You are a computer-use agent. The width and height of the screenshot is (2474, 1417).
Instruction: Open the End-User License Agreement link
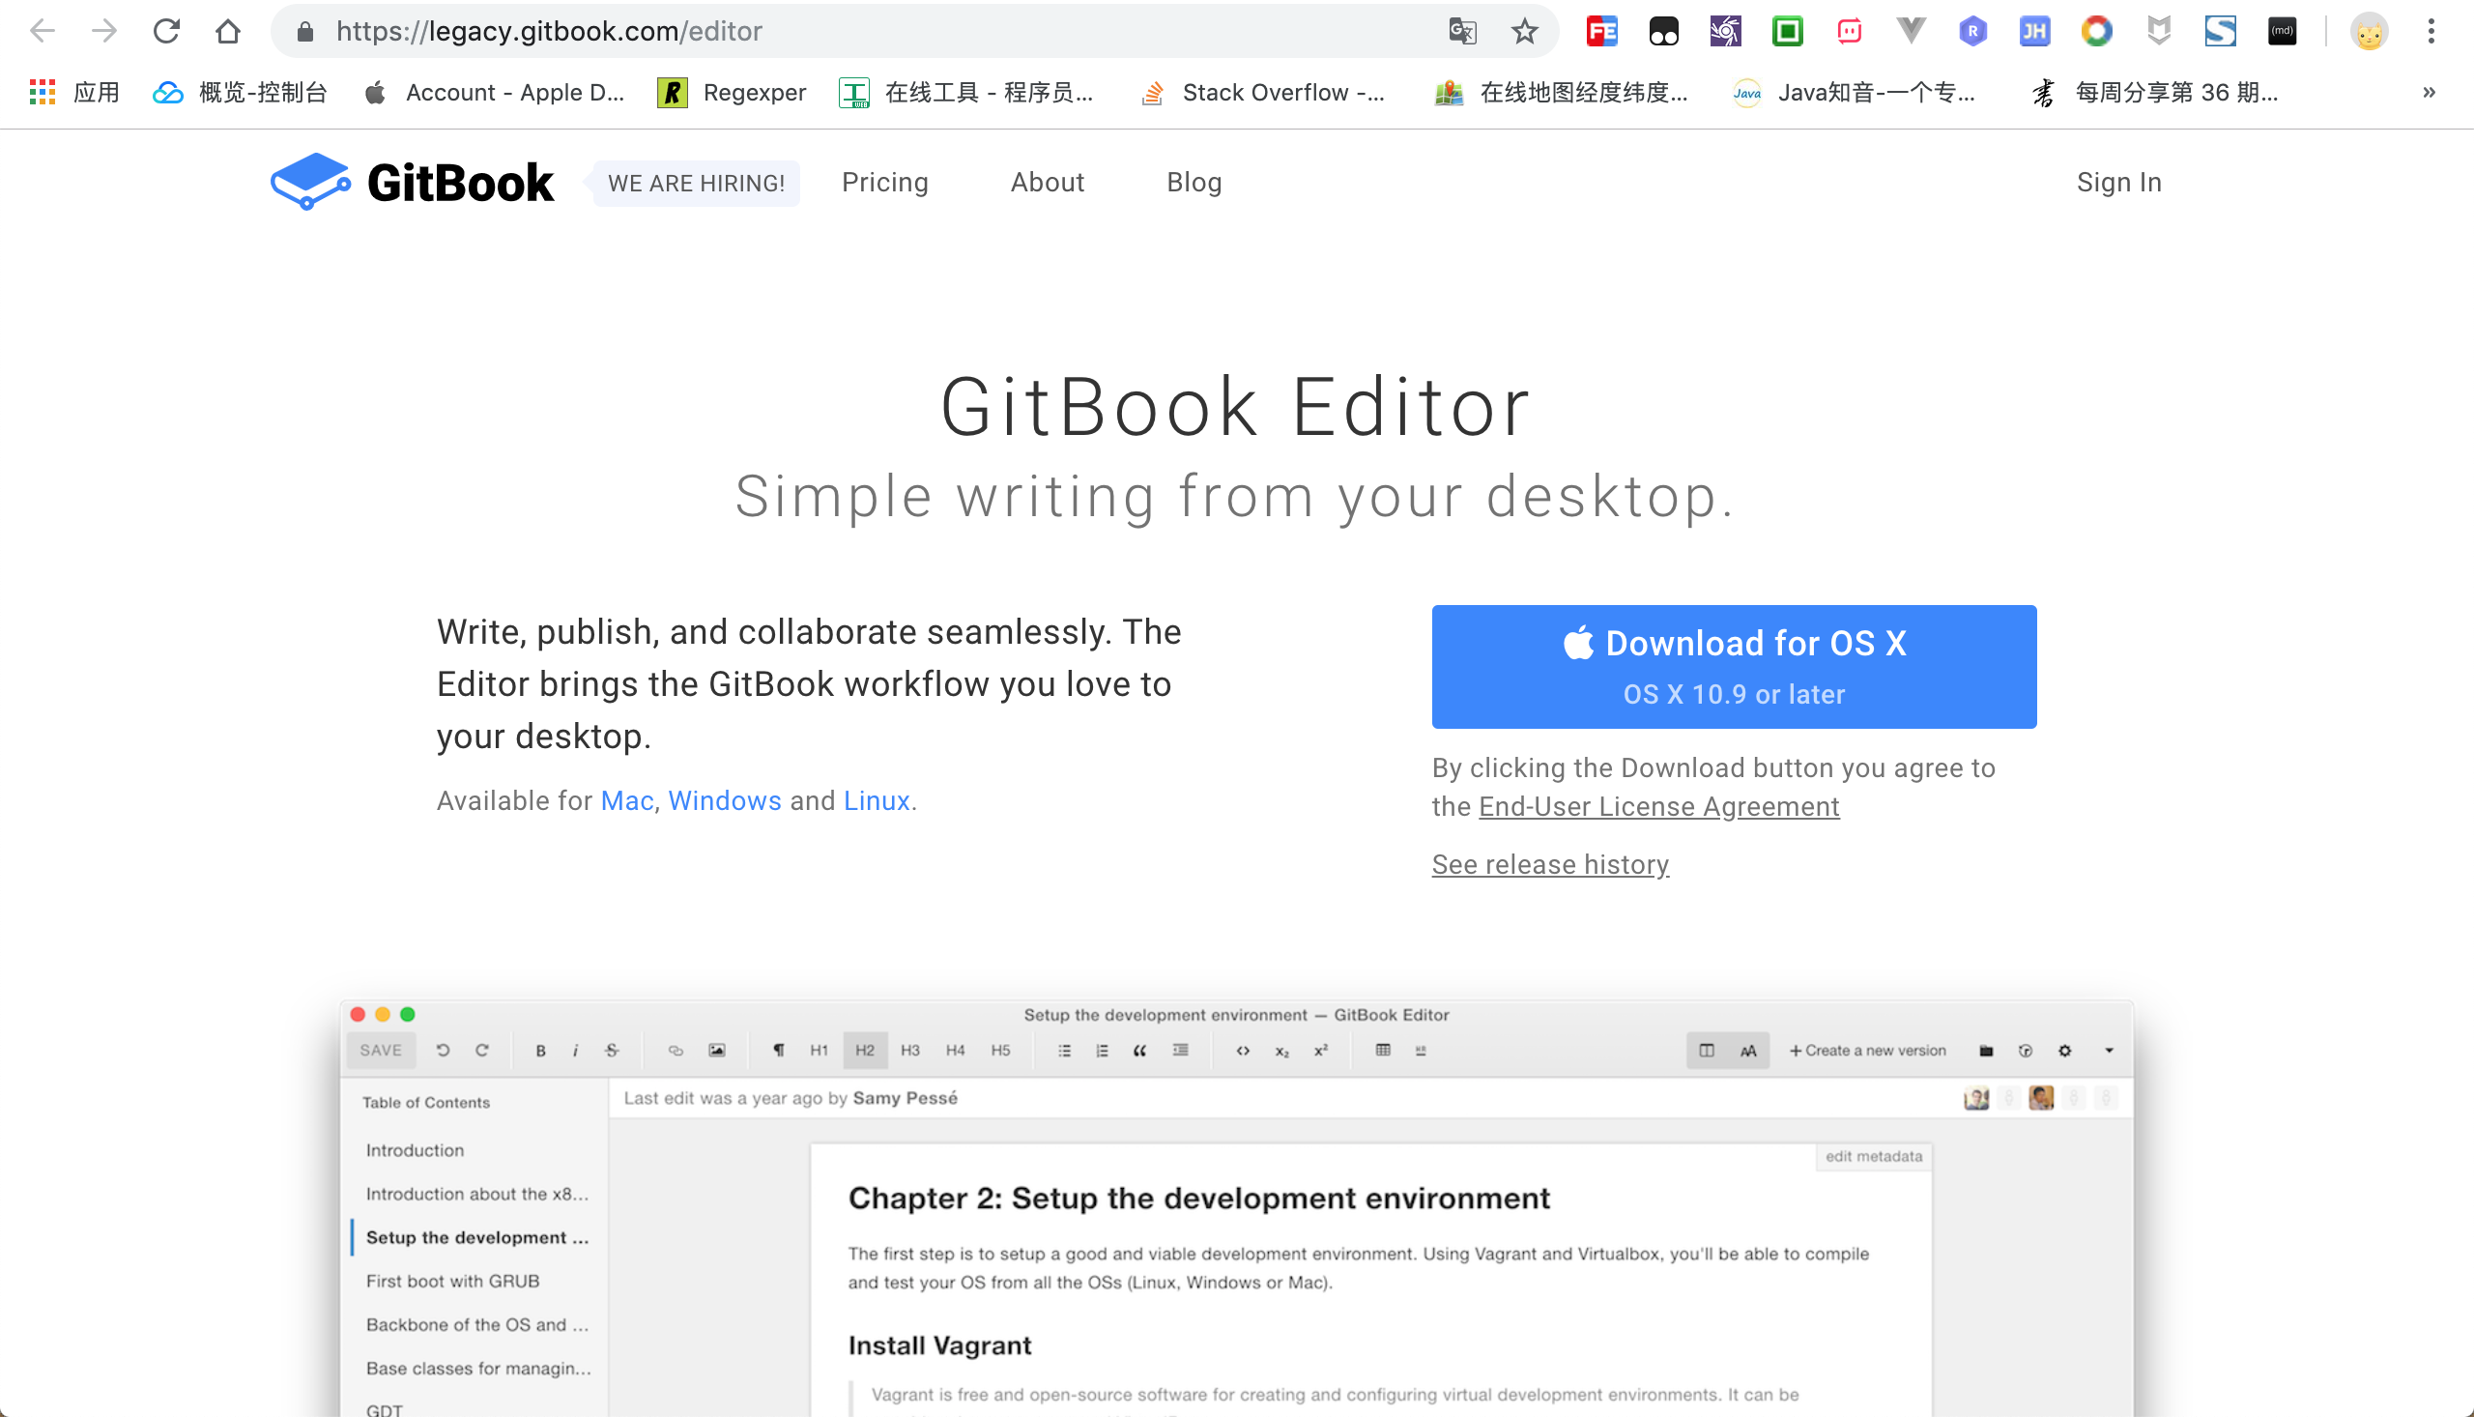[1657, 807]
